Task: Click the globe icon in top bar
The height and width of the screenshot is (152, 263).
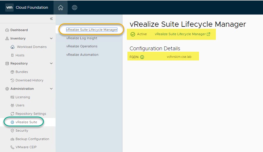Action: pyautogui.click(x=74, y=8)
